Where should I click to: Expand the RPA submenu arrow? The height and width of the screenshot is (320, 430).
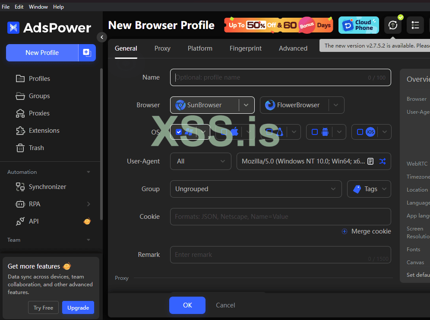(x=89, y=204)
